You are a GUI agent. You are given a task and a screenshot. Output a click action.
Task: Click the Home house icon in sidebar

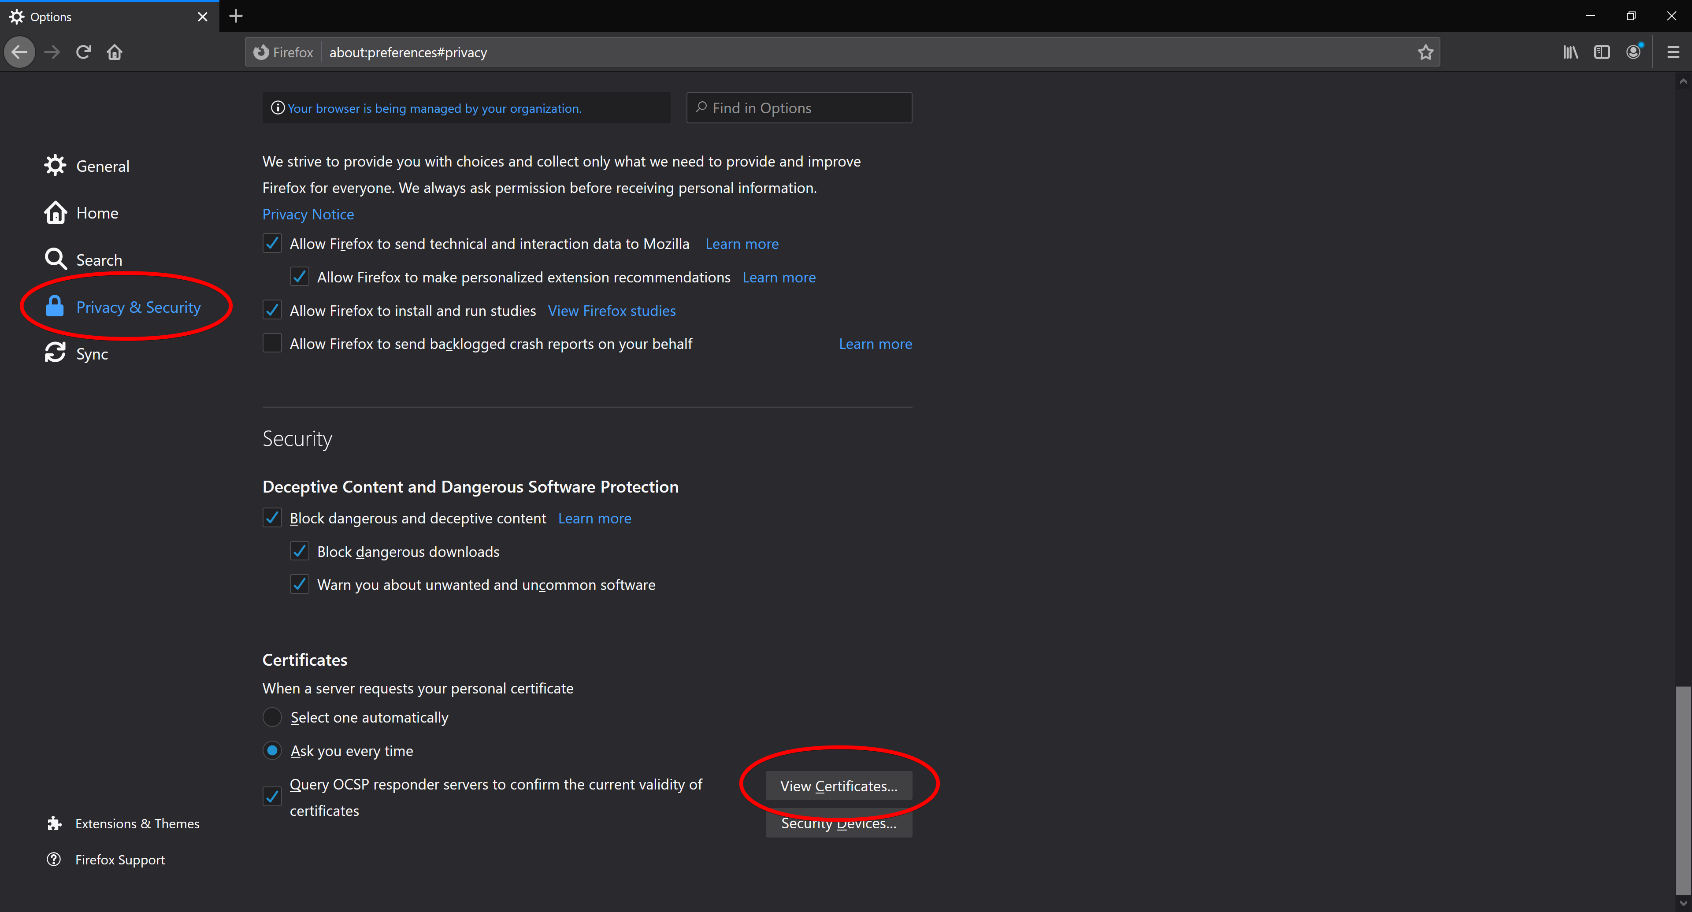(x=55, y=213)
